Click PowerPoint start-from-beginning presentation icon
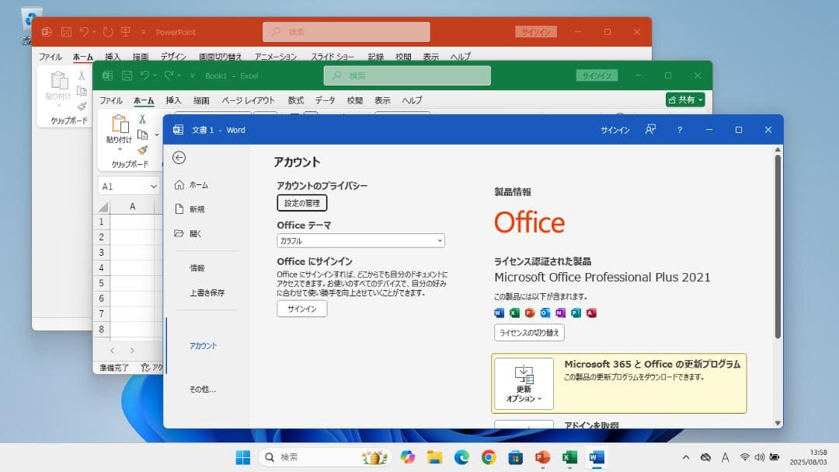Screen dimensions: 839x472 (126, 32)
